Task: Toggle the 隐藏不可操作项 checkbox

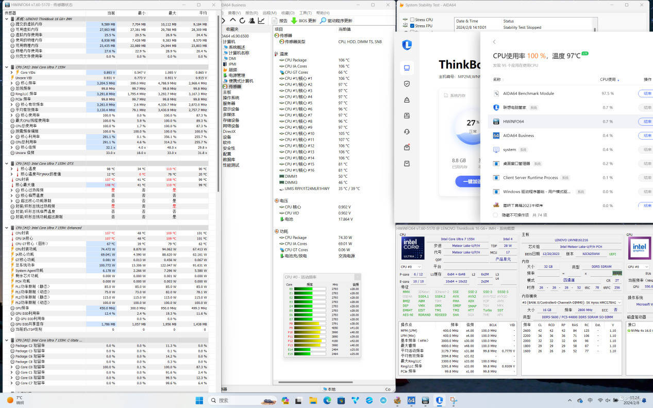Action: click(x=495, y=215)
